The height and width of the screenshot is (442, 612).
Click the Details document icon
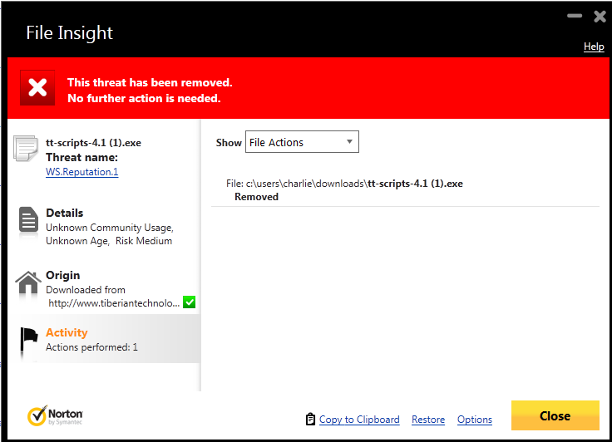(x=28, y=221)
